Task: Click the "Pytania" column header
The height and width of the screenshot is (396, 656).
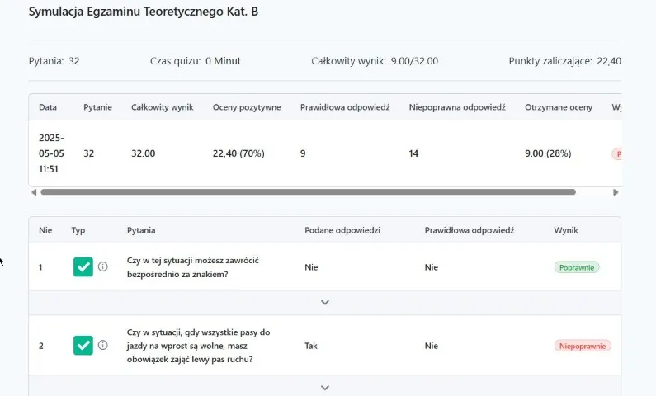Action: pos(141,230)
